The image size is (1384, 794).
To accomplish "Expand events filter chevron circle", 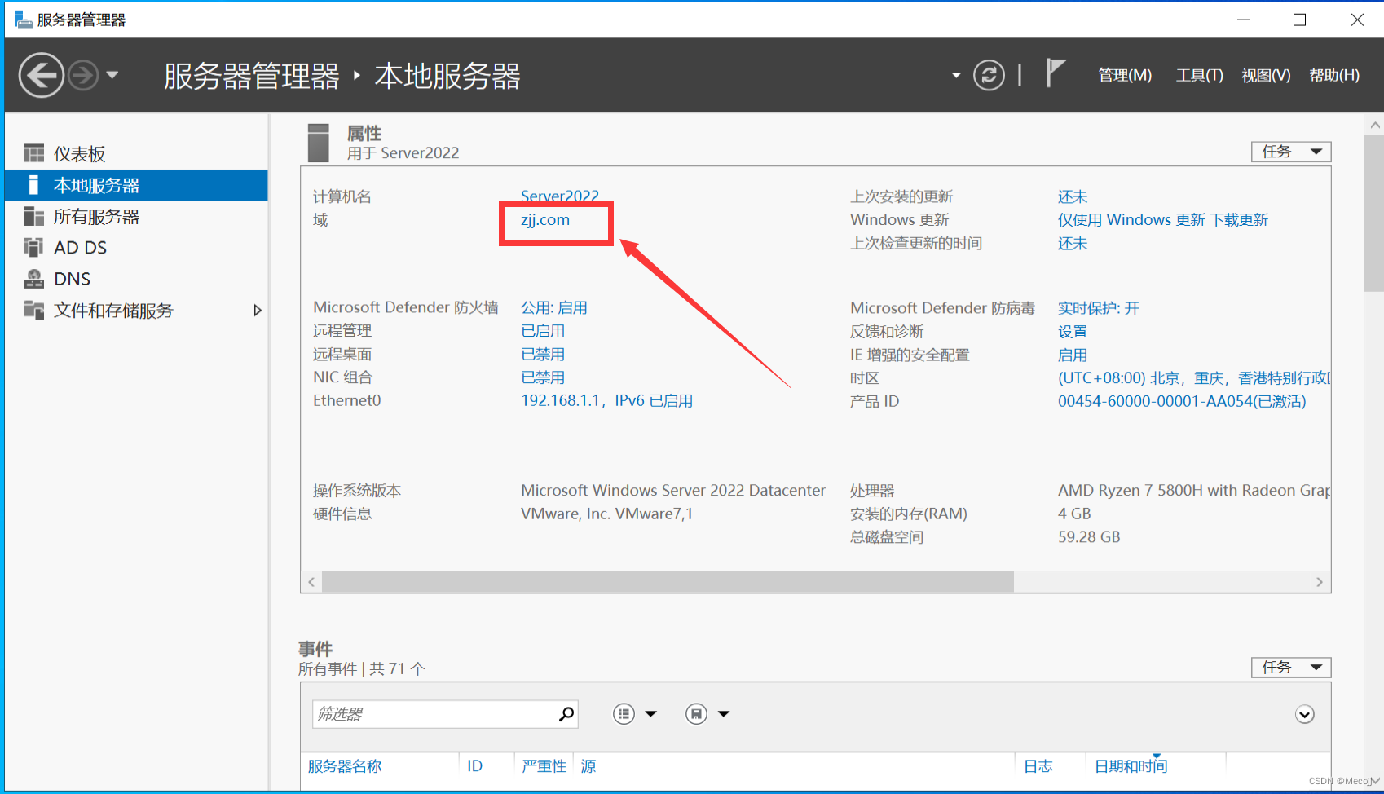I will click(1305, 714).
